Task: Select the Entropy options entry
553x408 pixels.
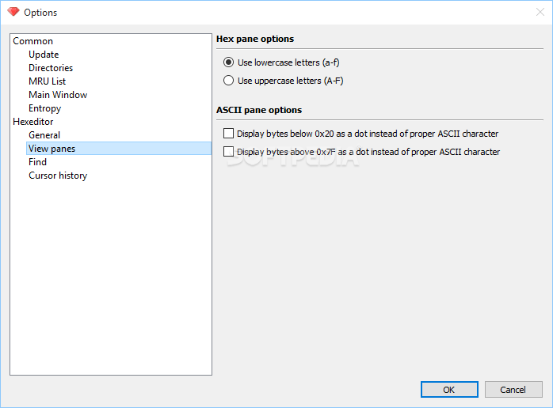Action: (x=45, y=108)
